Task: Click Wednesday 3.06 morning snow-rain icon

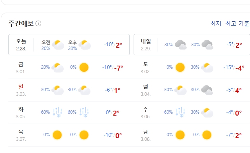Action: click(x=180, y=112)
